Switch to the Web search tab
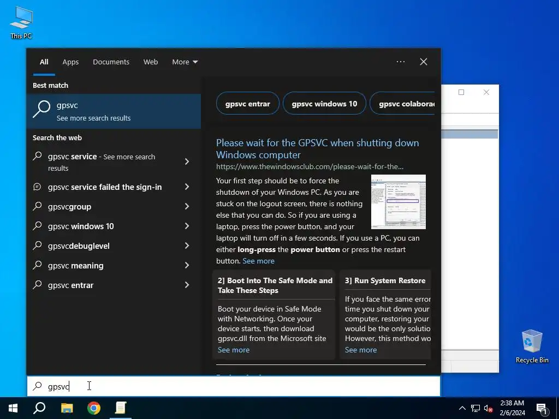The image size is (559, 419). pos(151,62)
